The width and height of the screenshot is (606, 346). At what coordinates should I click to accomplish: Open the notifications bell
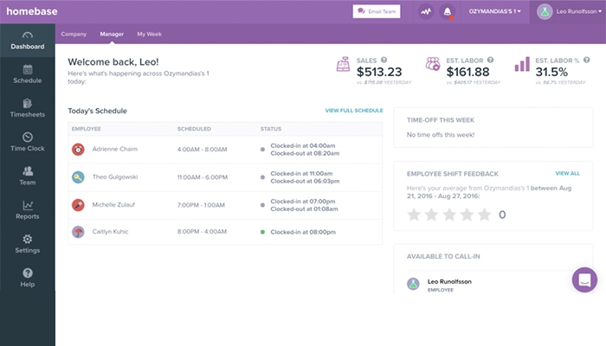point(448,12)
